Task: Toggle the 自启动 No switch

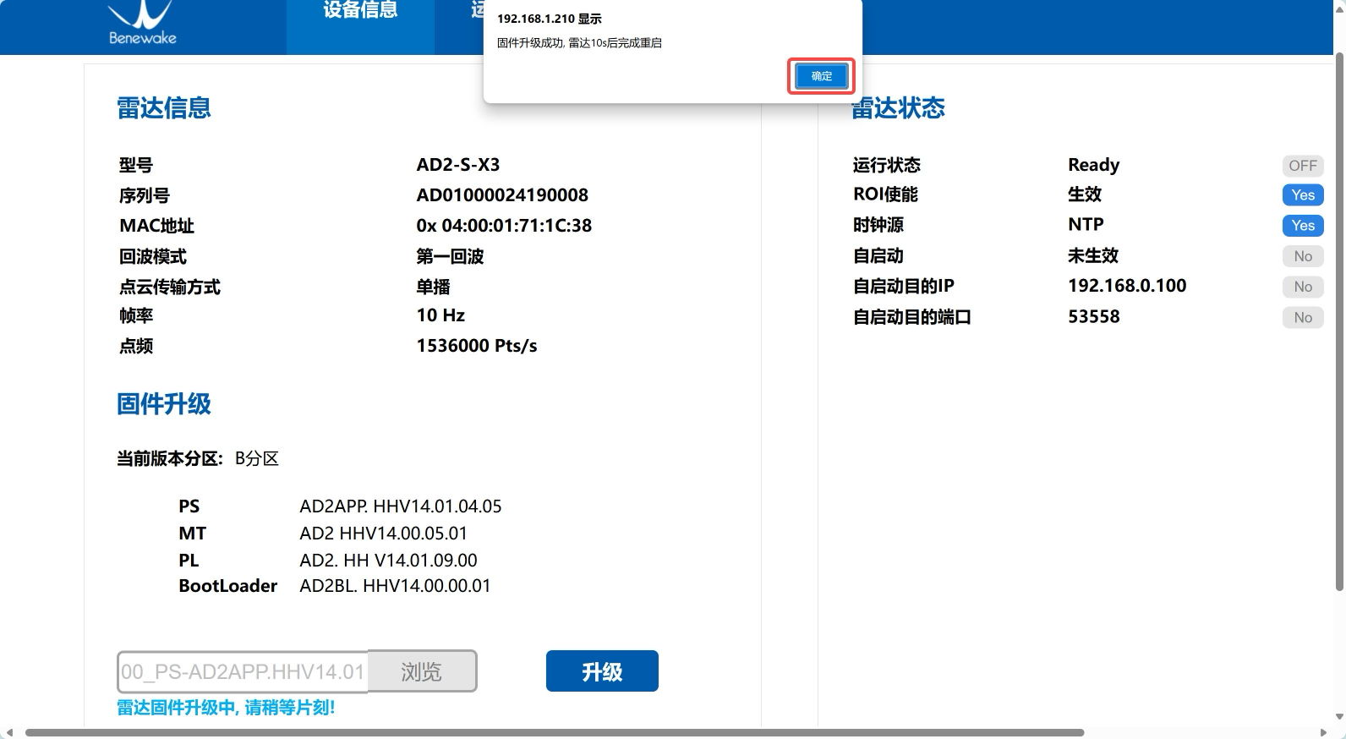Action: click(1302, 256)
